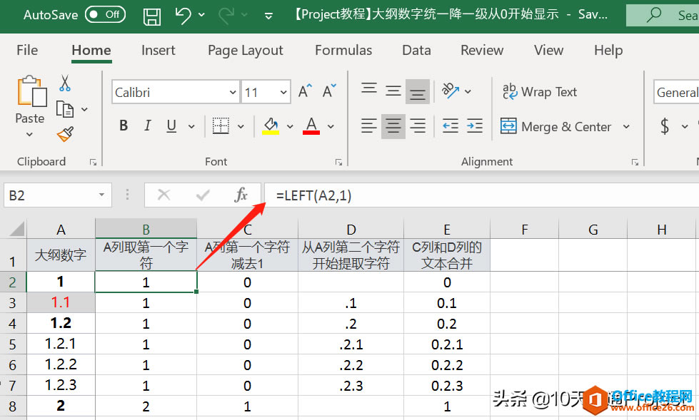Click the Save floppy disk icon
The width and height of the screenshot is (699, 420).
coord(152,16)
